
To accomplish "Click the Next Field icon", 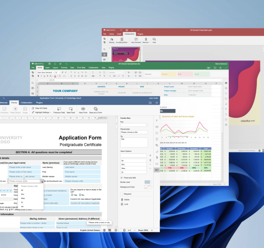I will (x=70, y=109).
